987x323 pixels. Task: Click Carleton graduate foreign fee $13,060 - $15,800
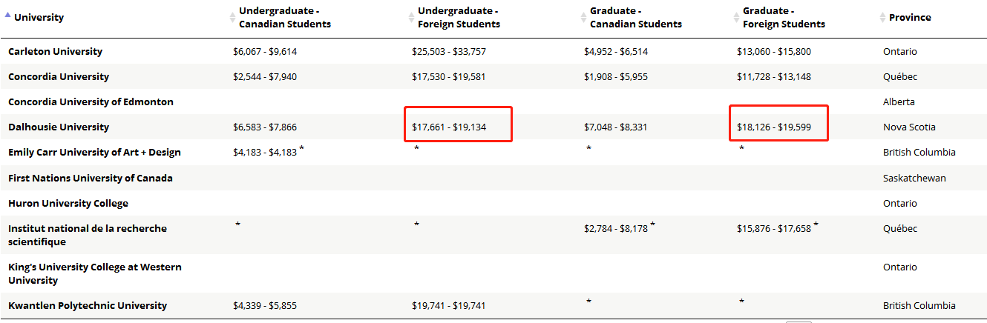coord(774,51)
